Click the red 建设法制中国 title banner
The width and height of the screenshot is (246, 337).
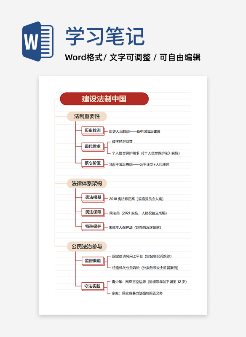click(104, 99)
